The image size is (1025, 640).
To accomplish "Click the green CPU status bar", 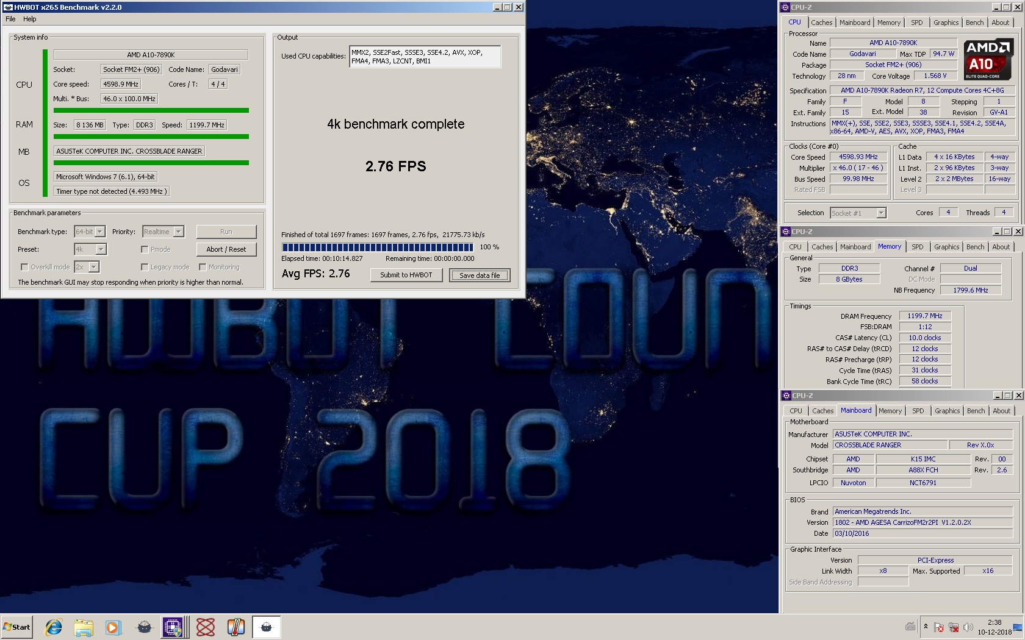I will click(x=151, y=110).
